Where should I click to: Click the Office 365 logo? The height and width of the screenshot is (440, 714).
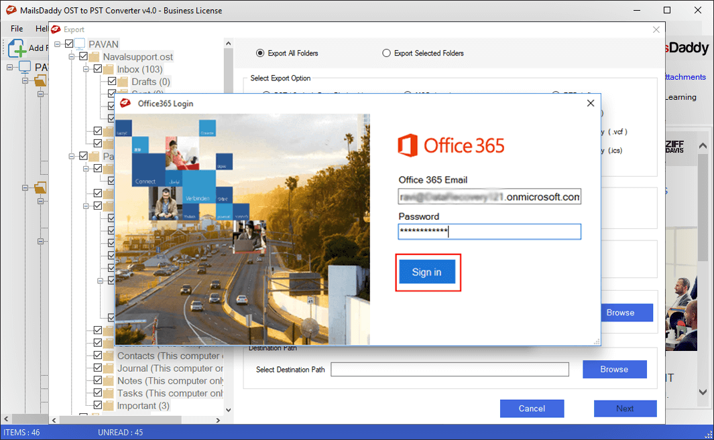[451, 145]
